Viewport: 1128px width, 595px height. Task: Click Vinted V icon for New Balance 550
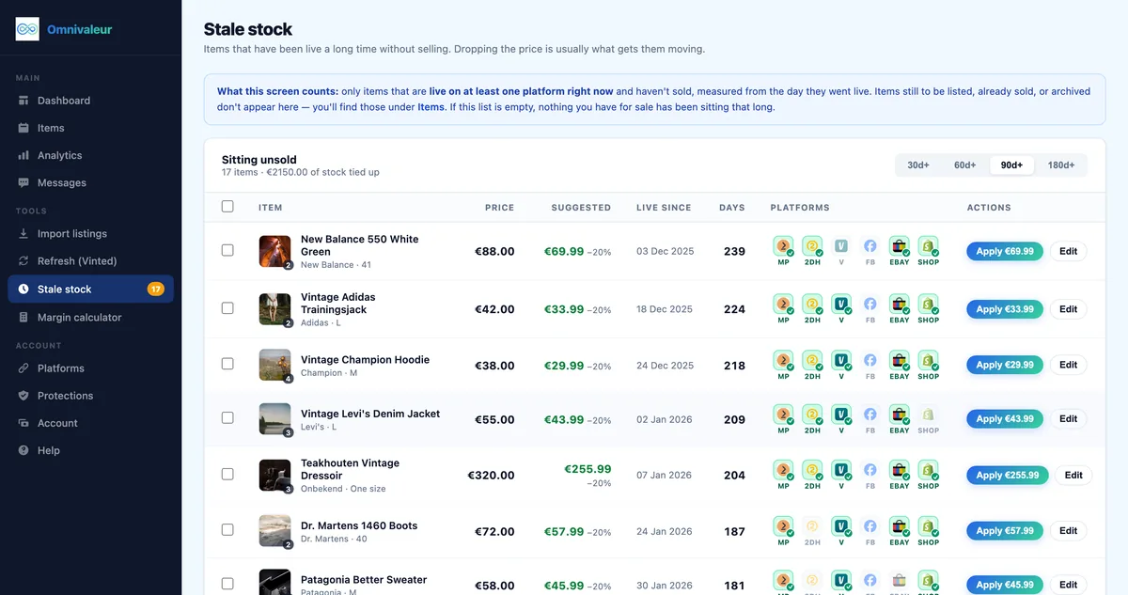coord(841,246)
